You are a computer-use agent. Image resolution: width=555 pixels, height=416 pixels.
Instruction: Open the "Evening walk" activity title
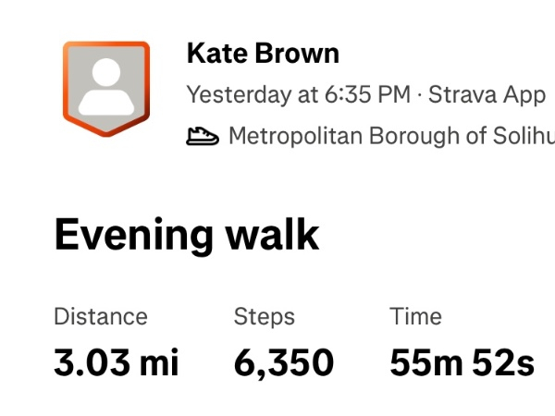click(x=186, y=235)
